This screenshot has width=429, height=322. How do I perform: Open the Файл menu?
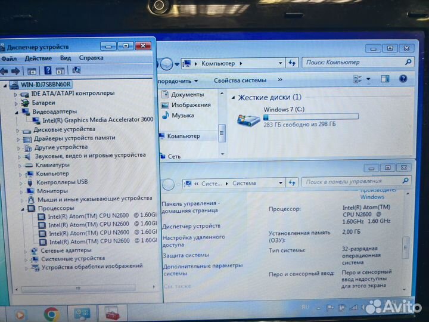(9, 58)
